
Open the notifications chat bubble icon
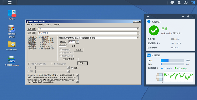pos(172,2)
